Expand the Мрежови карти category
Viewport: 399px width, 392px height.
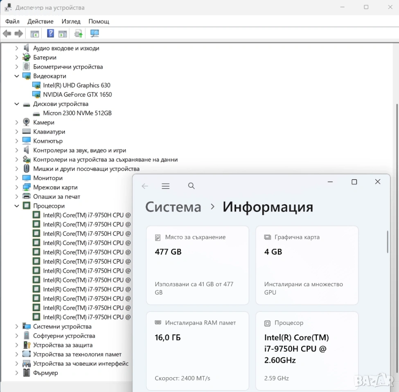coord(17,187)
